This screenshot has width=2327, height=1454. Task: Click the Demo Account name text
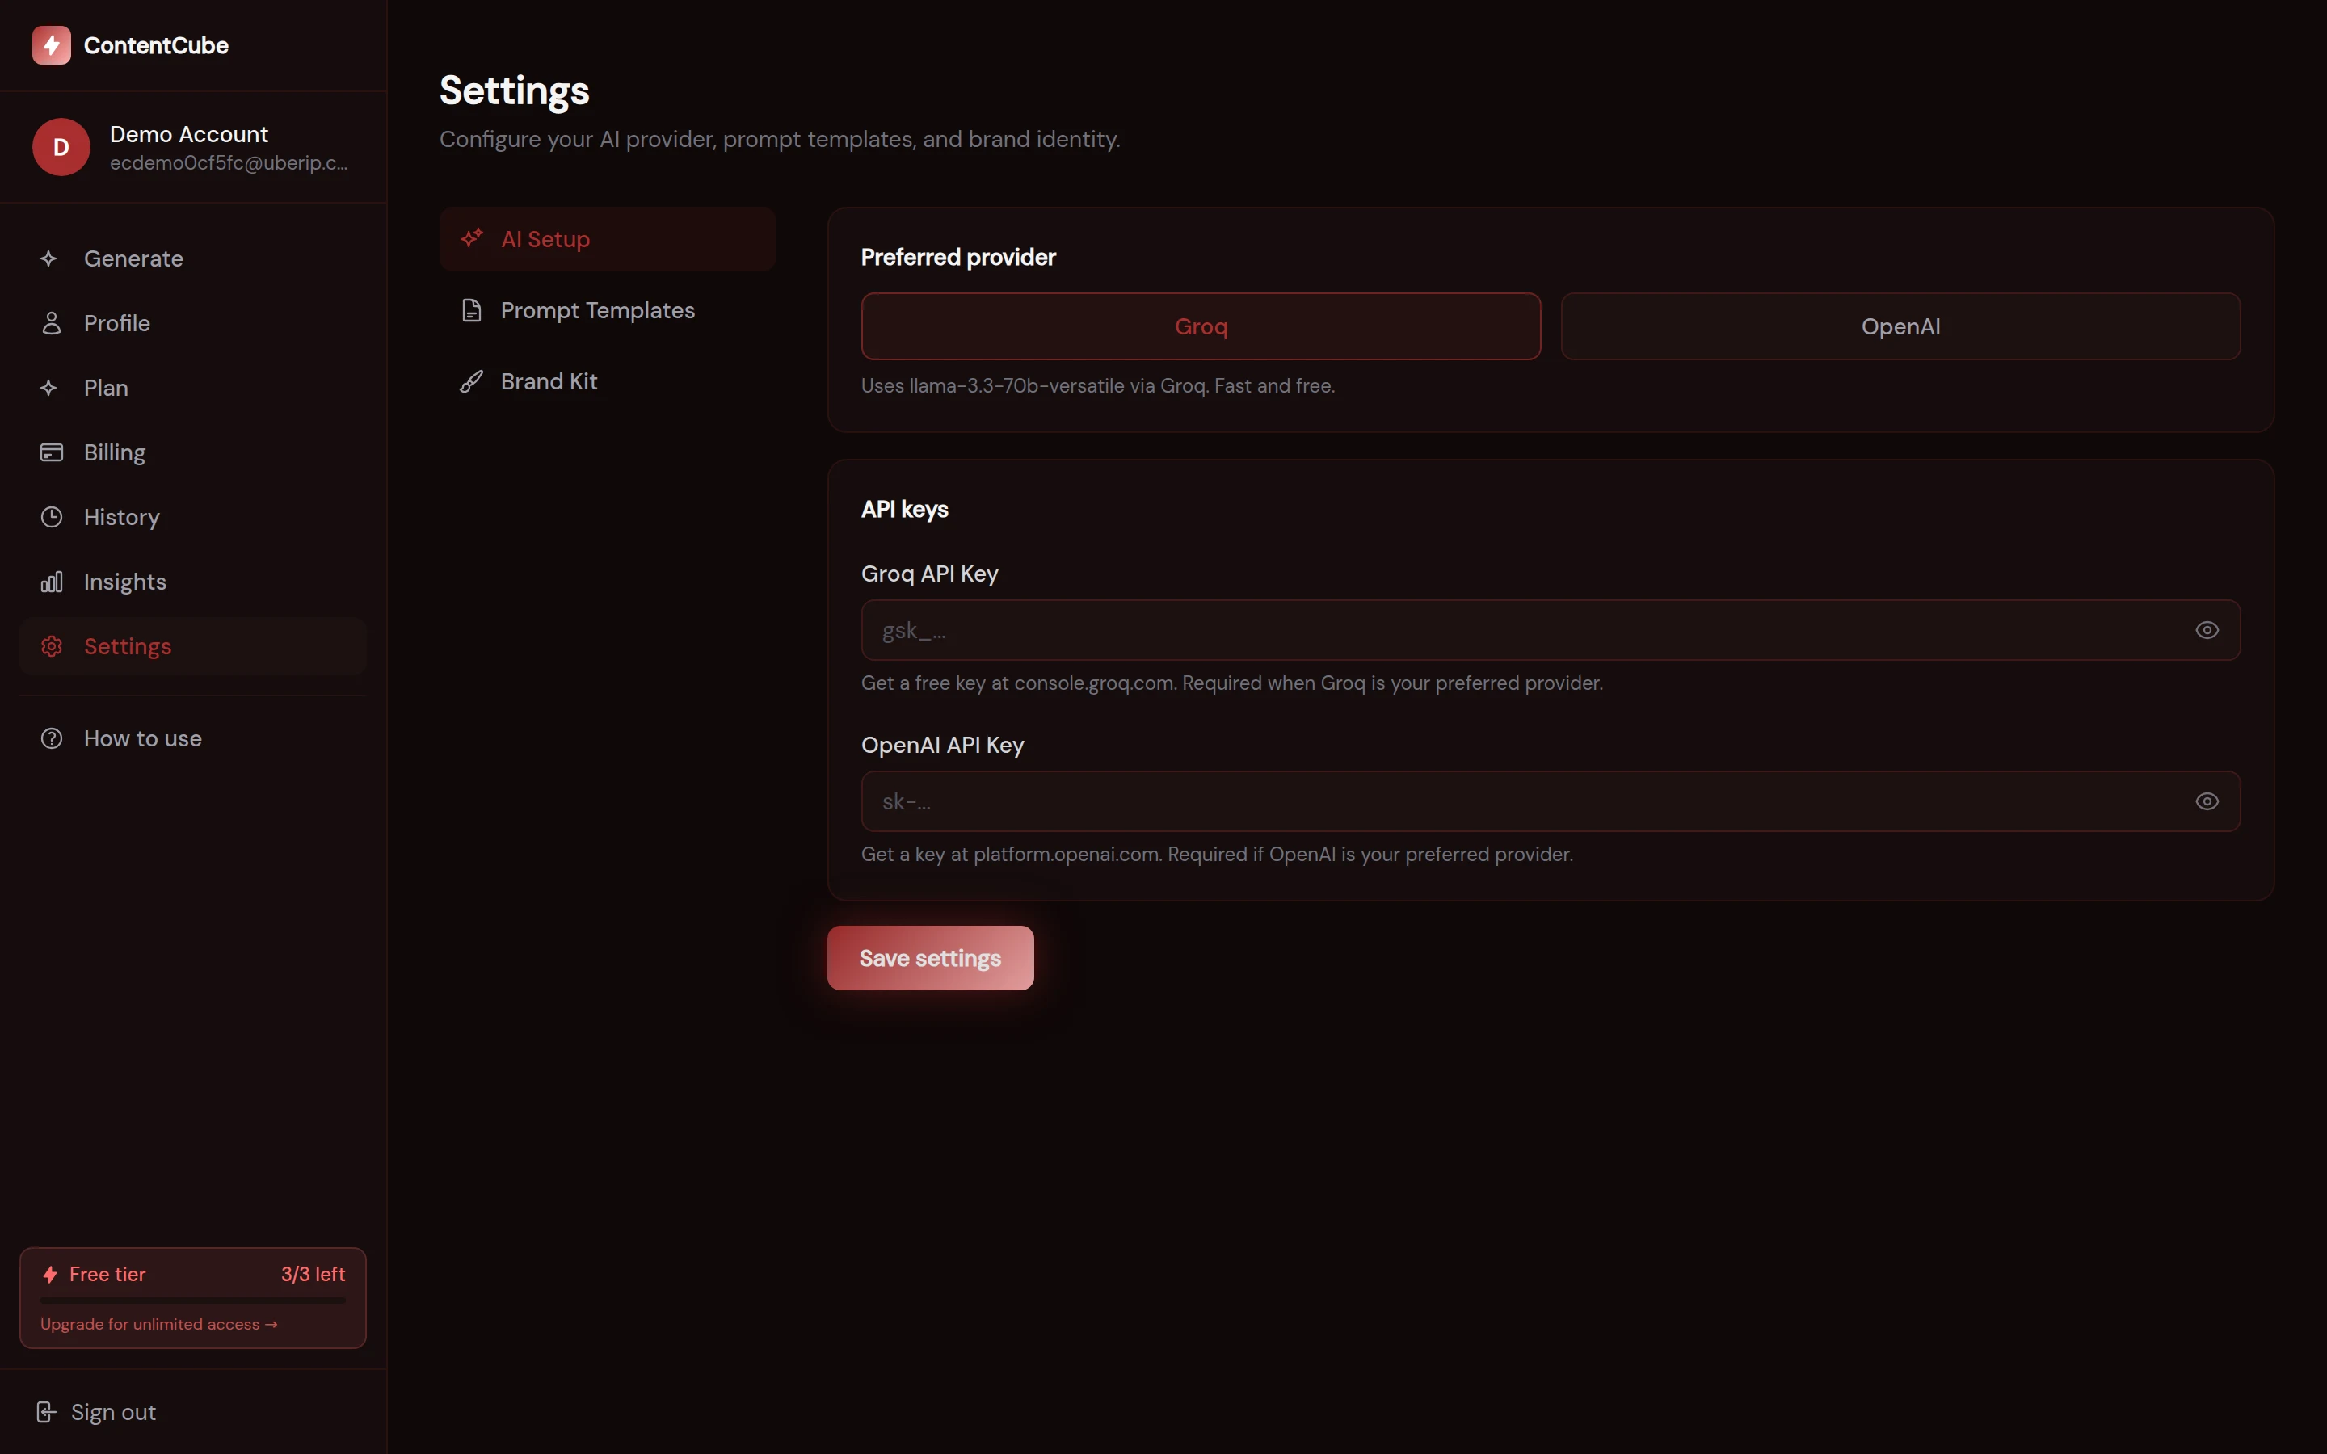point(188,133)
